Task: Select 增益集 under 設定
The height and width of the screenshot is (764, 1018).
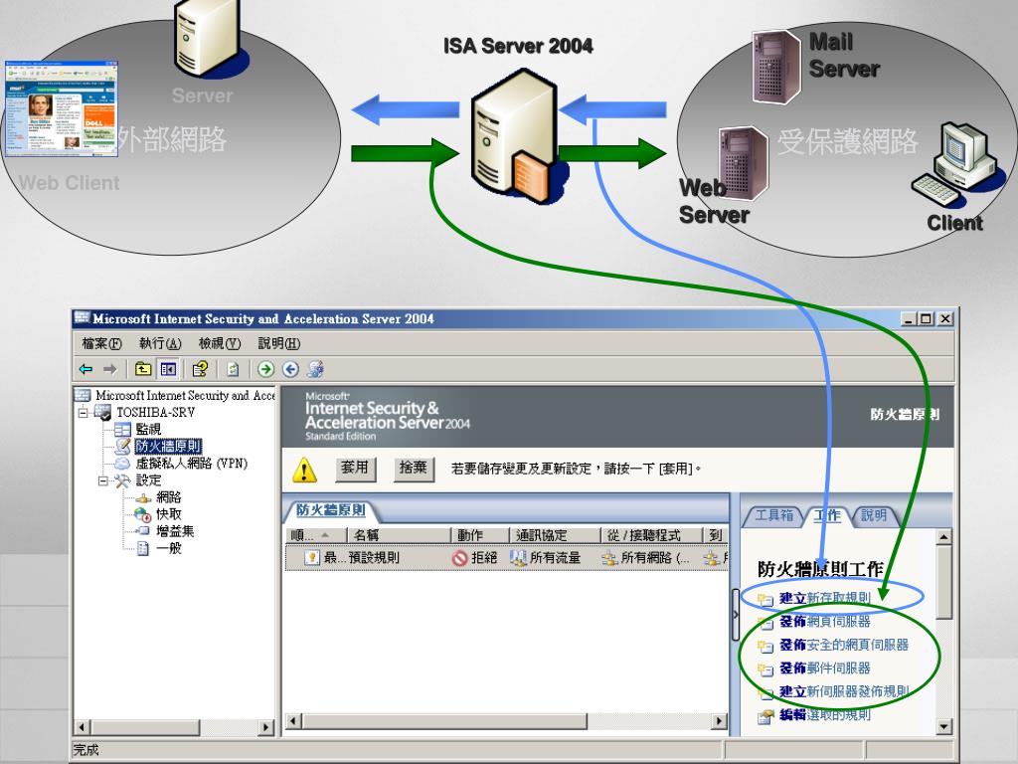Action: click(x=175, y=531)
